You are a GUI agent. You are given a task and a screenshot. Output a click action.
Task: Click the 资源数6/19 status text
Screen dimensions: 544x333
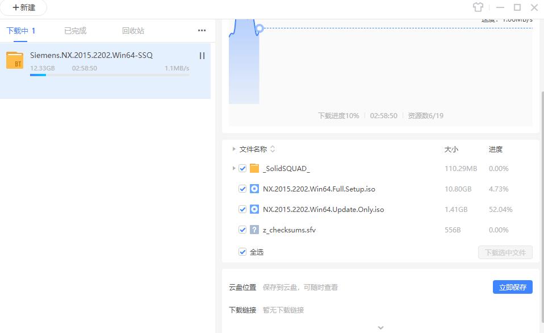[426, 115]
